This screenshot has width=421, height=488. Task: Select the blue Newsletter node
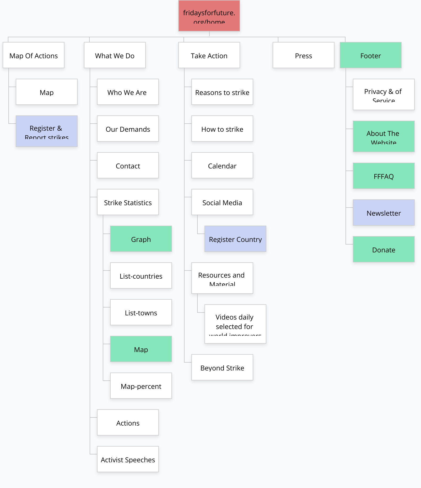(384, 213)
